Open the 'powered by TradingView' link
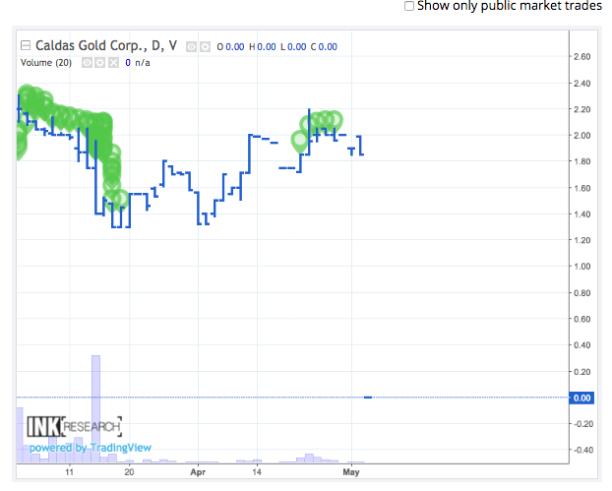 (x=91, y=448)
